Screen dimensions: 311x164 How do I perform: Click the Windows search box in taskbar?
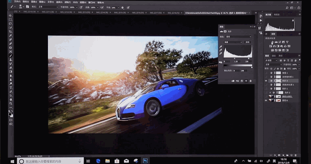click(x=50, y=161)
